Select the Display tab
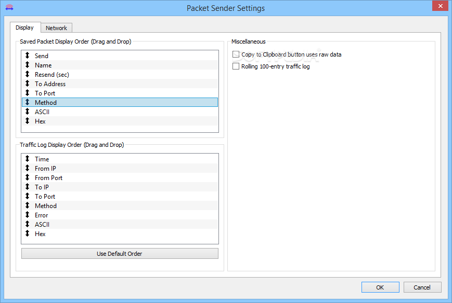The image size is (452, 303). [25, 27]
